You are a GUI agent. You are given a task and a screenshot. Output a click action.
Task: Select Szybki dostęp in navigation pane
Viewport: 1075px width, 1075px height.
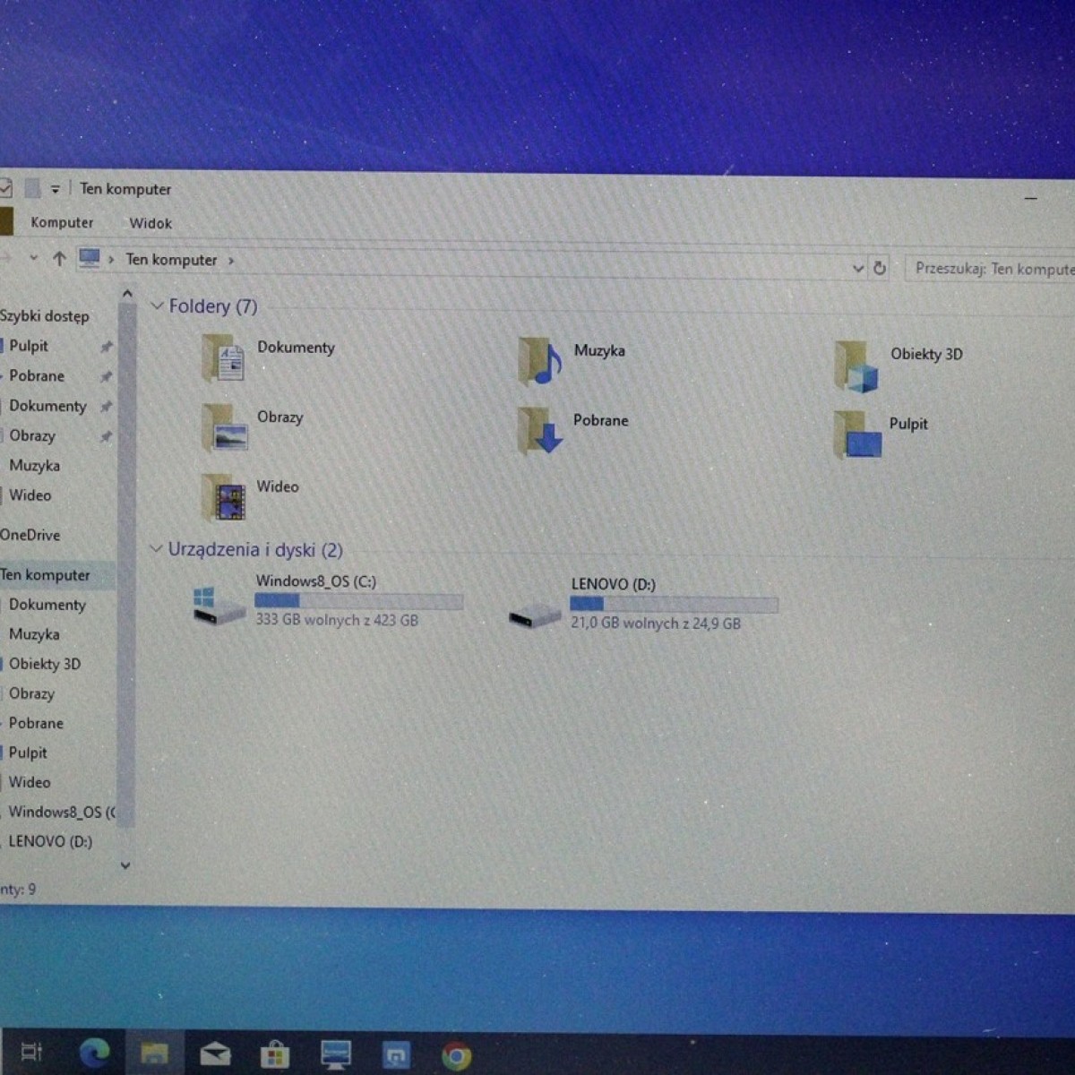45,316
